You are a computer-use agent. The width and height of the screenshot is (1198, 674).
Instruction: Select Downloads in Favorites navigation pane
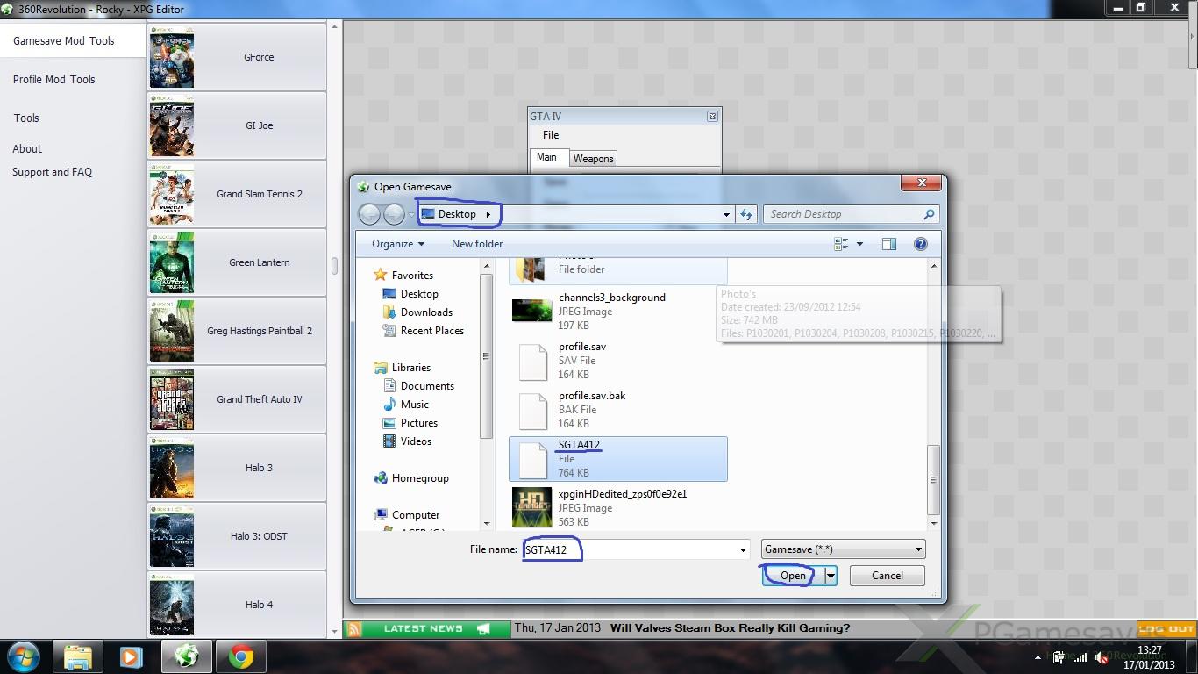(426, 312)
